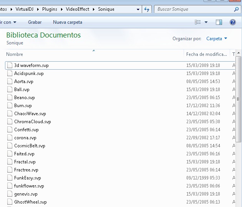Image resolution: width=242 pixels, height=207 pixels.
Task: Expand the arrow after VideoEffect in path
Action: pyautogui.click(x=94, y=9)
